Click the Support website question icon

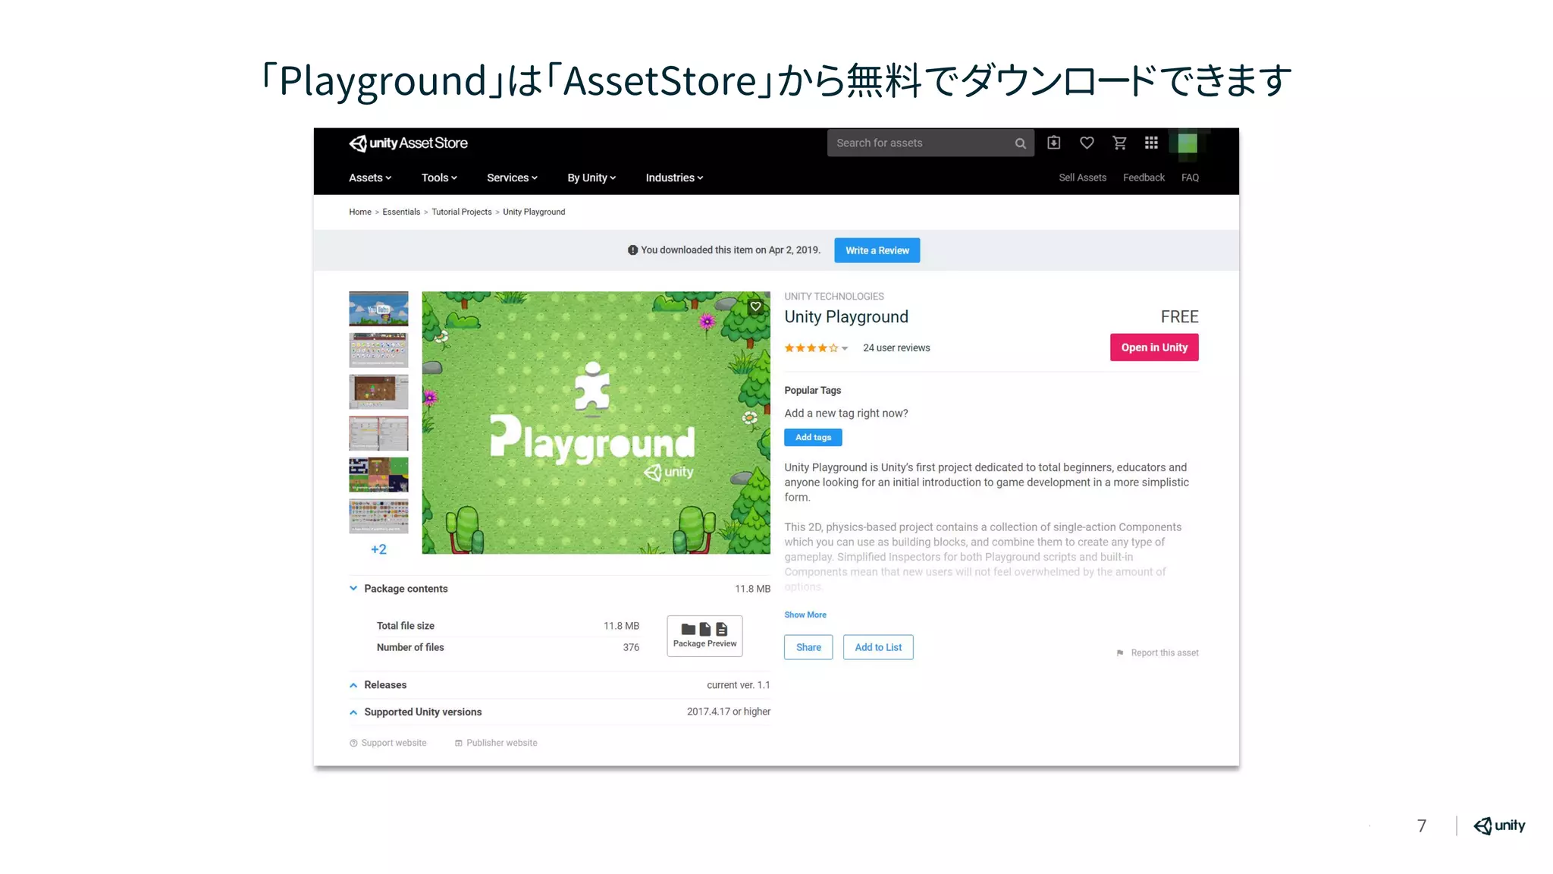353,744
